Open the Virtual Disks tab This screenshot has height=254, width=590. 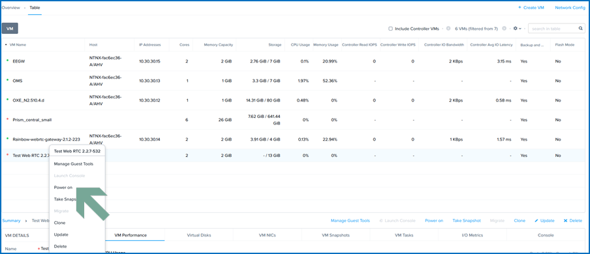coord(199,235)
